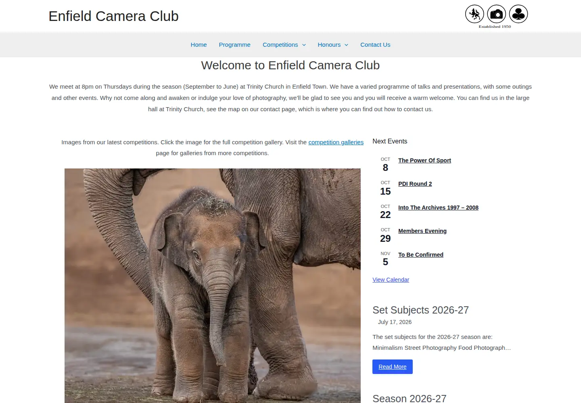581x403 pixels.
Task: Click the Enfield Camera Club site title
Action: (113, 16)
